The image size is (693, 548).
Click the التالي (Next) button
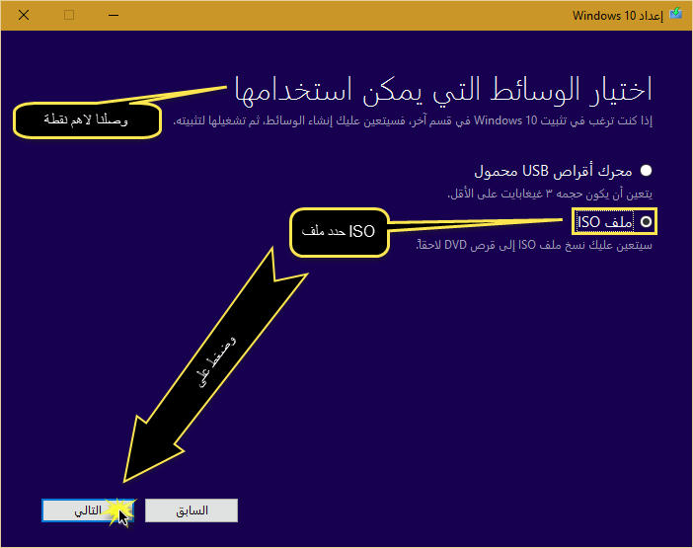click(x=88, y=510)
